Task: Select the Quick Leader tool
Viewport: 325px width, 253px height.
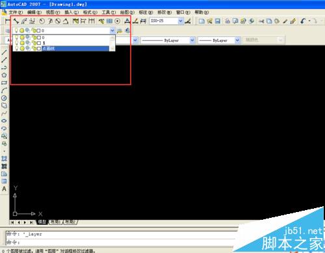Action: tap(101, 21)
